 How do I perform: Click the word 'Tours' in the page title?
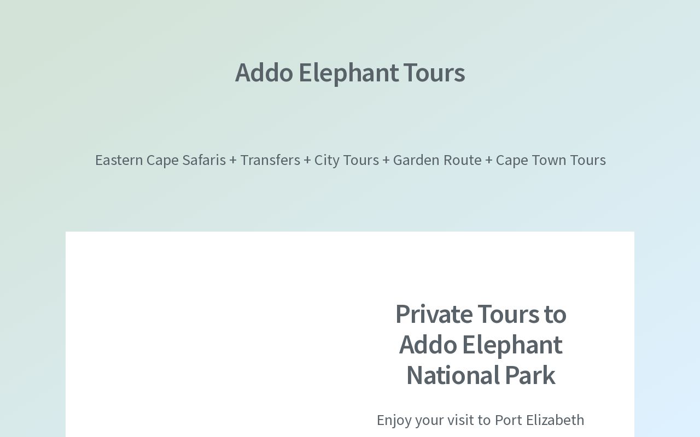(x=434, y=72)
